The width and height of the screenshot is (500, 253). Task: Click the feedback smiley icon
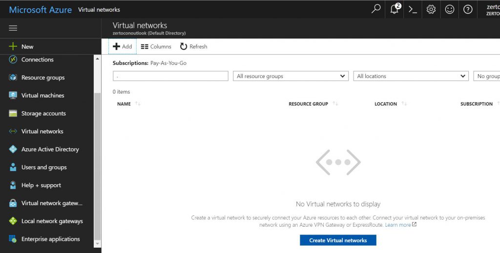tap(449, 9)
